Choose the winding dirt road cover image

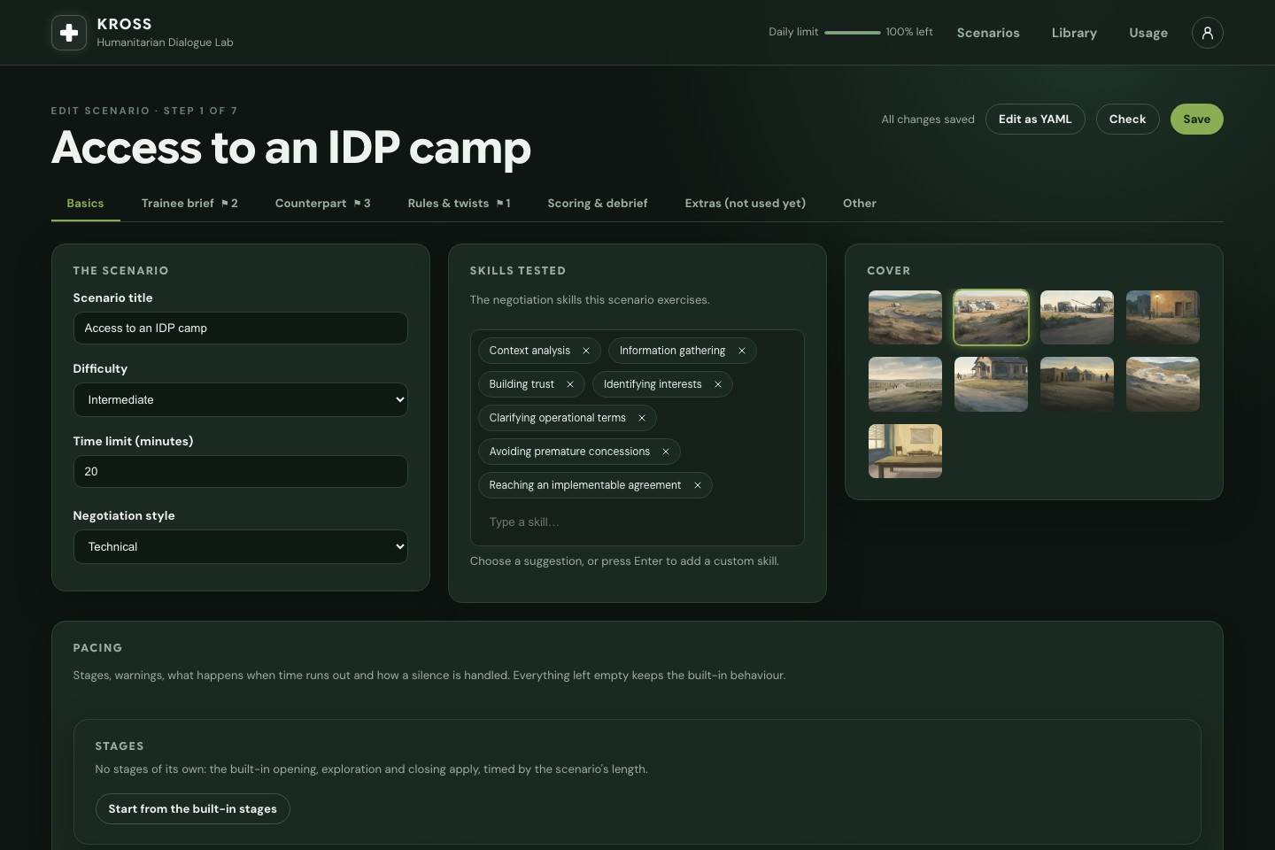click(906, 318)
